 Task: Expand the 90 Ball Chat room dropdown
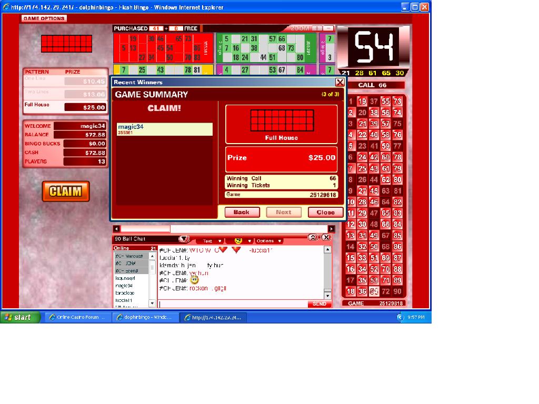click(184, 239)
